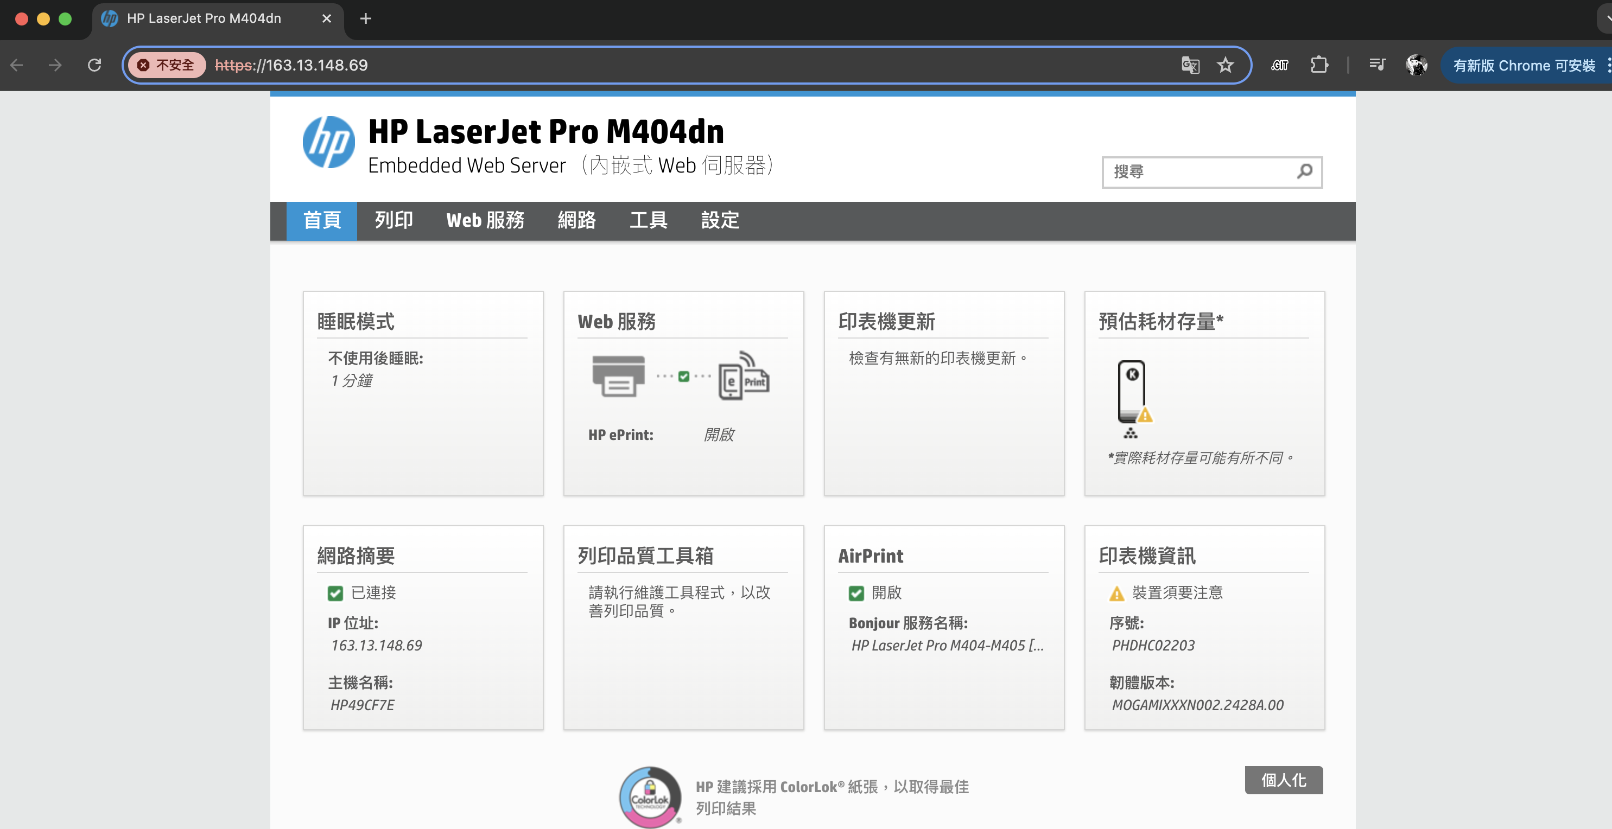The image size is (1612, 829).
Task: Click the warning triangle next to 裝置須要注意
Action: (1117, 593)
